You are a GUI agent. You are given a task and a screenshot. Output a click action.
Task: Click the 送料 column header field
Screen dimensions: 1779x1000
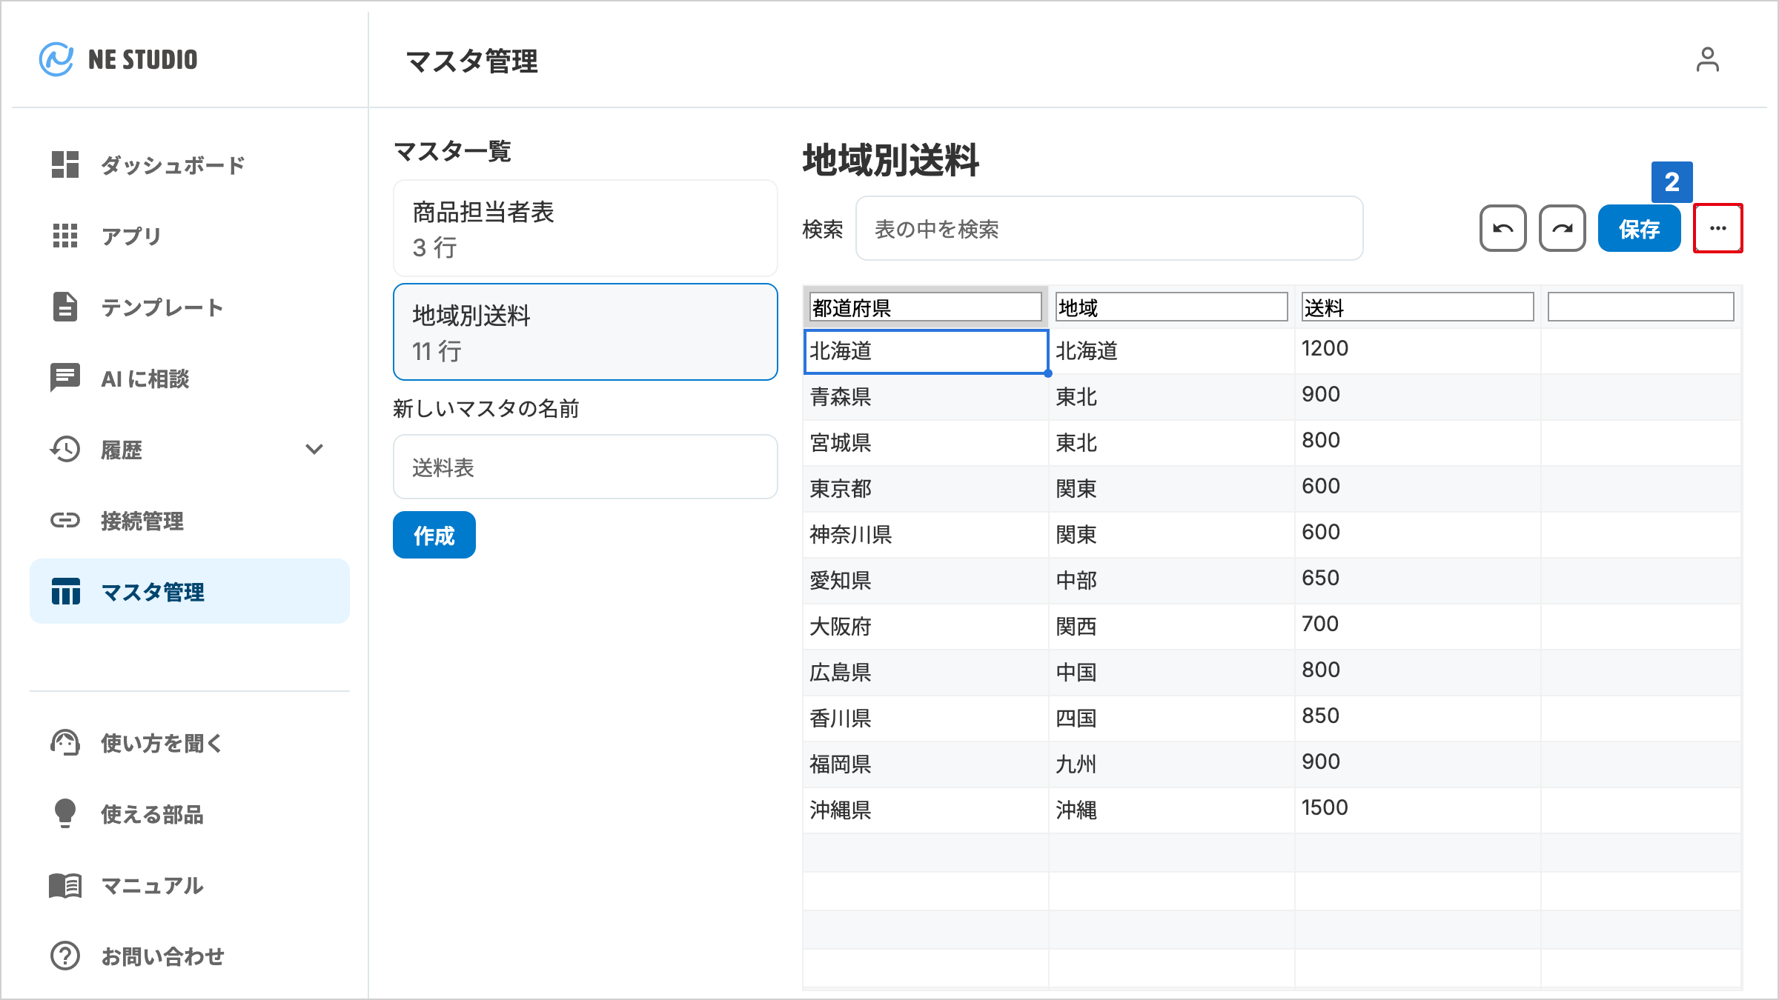tap(1418, 307)
